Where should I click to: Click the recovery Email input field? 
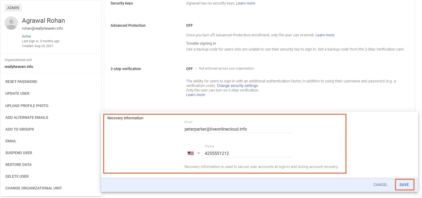tap(238, 129)
